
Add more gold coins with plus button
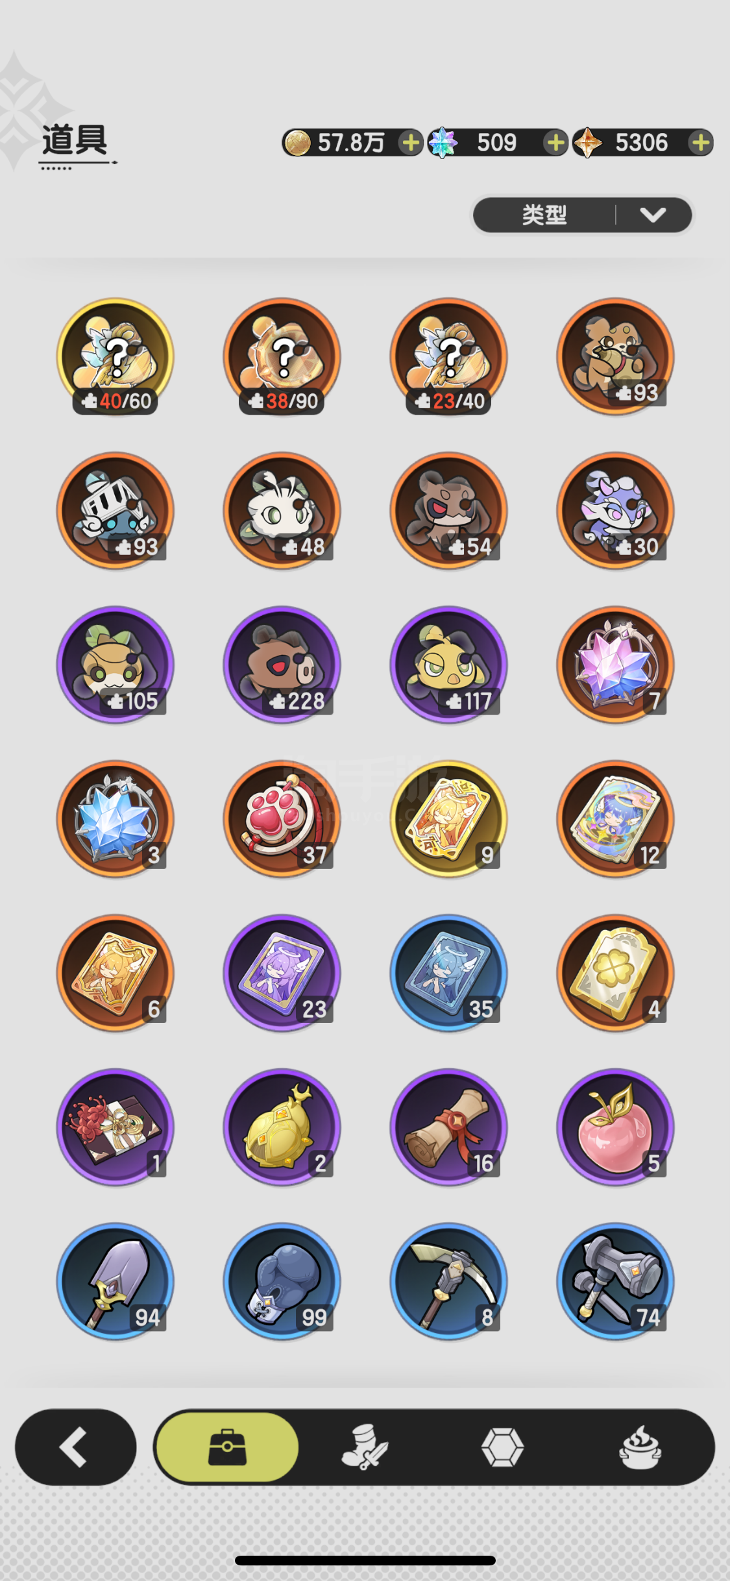click(x=410, y=143)
